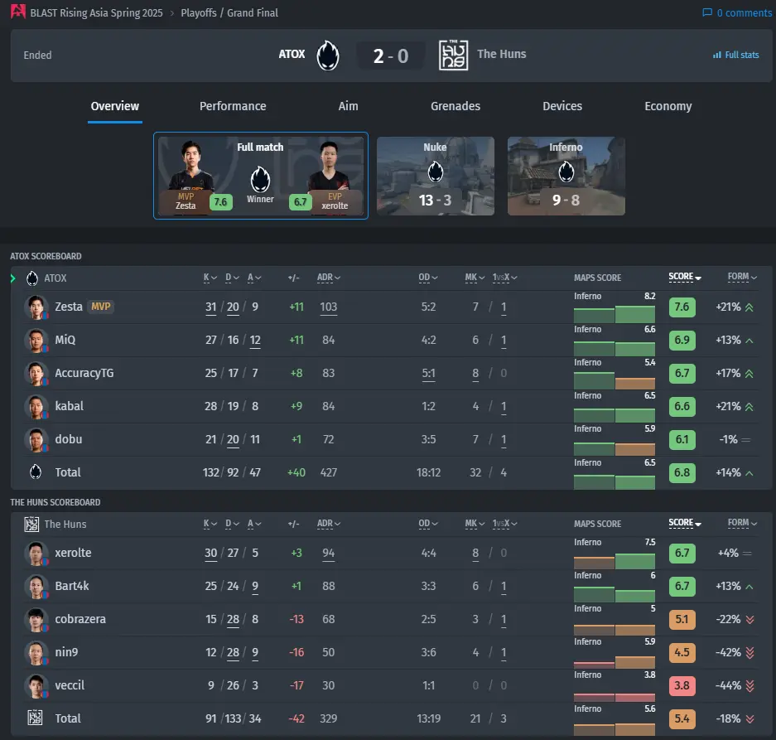Click the green arrow beside ATOX scoreboard
This screenshot has height=740, width=776.
click(13, 278)
